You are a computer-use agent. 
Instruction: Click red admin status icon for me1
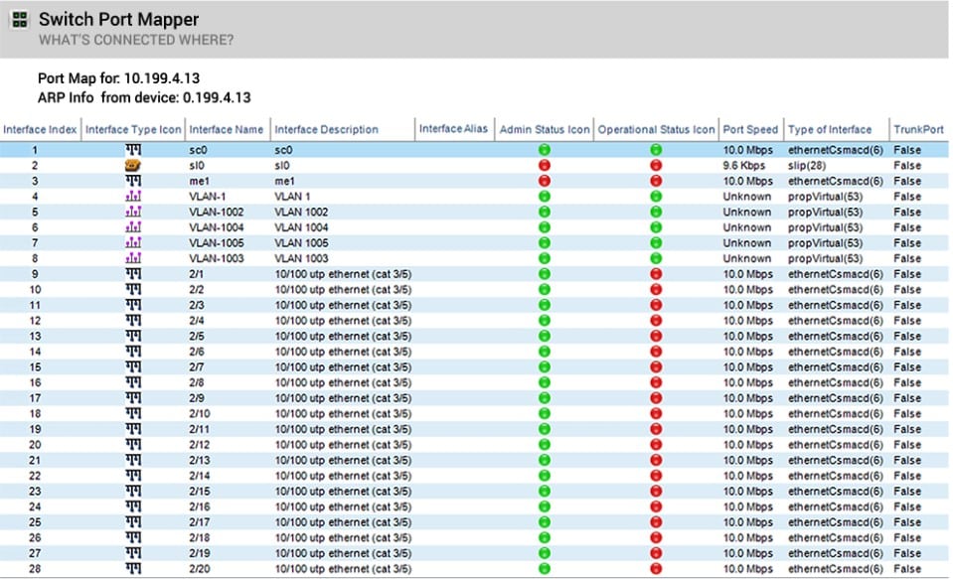tap(545, 181)
